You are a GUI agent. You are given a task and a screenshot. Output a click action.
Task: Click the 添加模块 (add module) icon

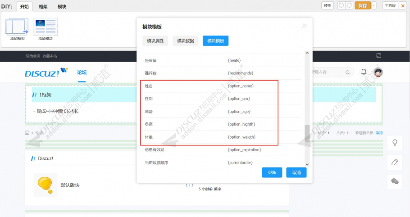(46, 27)
